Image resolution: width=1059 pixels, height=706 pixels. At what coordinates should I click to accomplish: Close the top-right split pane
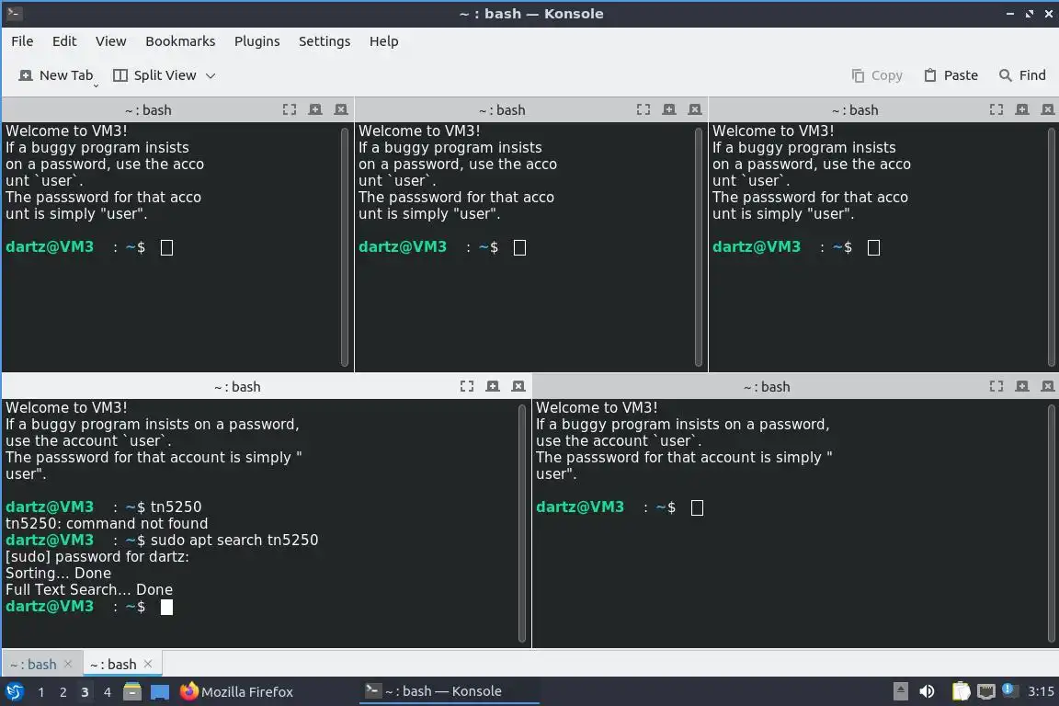coord(1047,109)
